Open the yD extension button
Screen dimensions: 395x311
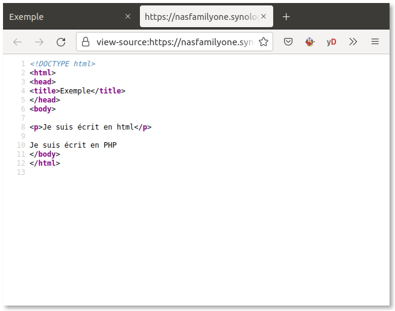coord(331,42)
